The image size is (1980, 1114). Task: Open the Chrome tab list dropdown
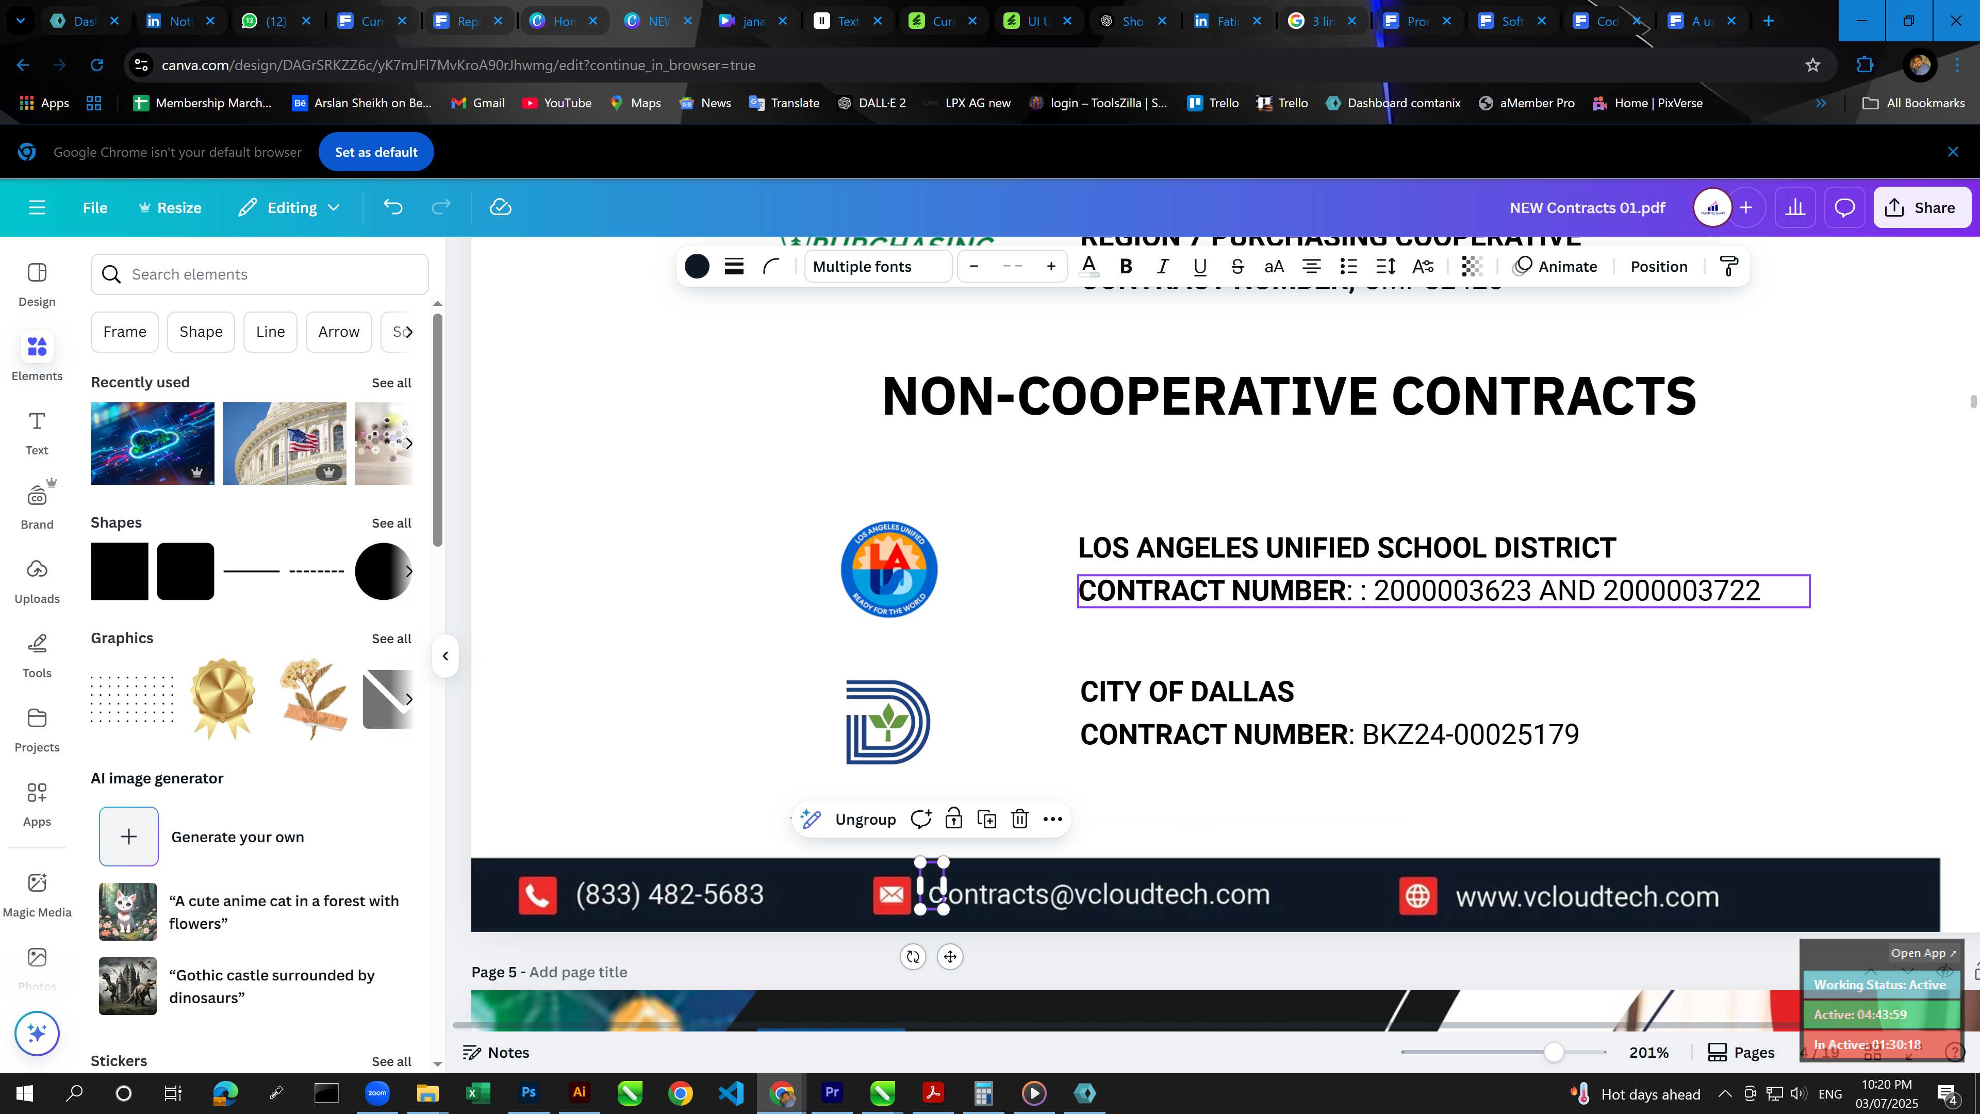tap(21, 21)
